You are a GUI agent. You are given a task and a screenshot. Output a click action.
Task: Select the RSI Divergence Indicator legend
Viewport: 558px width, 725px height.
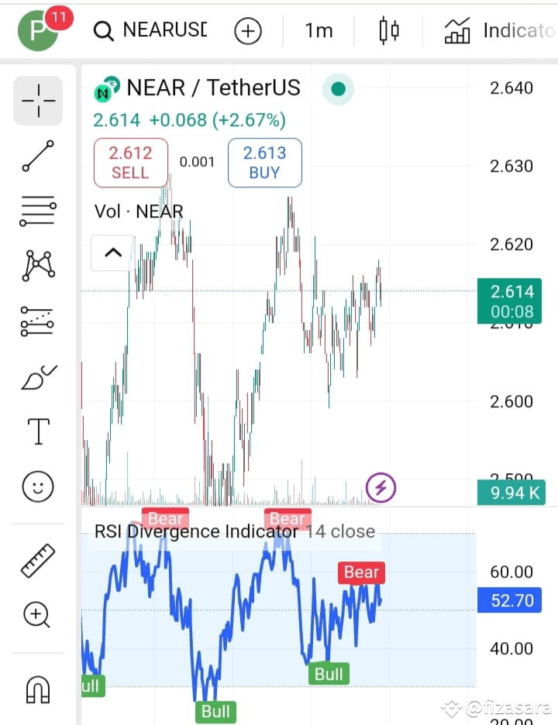tap(235, 531)
